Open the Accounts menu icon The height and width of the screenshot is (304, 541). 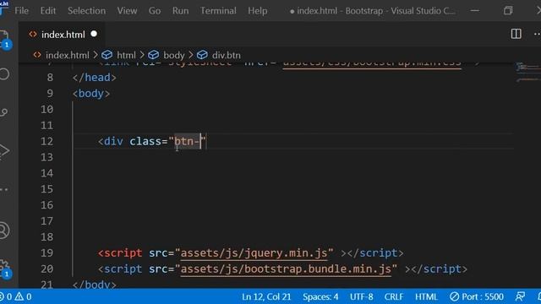tap(3, 231)
